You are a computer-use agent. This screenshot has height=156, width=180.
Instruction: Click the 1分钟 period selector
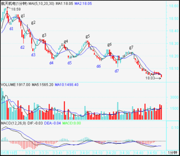[172, 153]
